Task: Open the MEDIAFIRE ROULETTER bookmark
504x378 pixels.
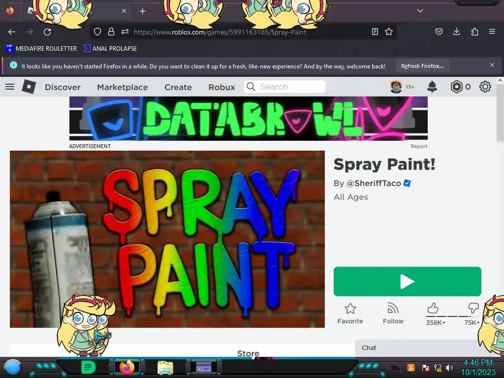Action: [41, 49]
